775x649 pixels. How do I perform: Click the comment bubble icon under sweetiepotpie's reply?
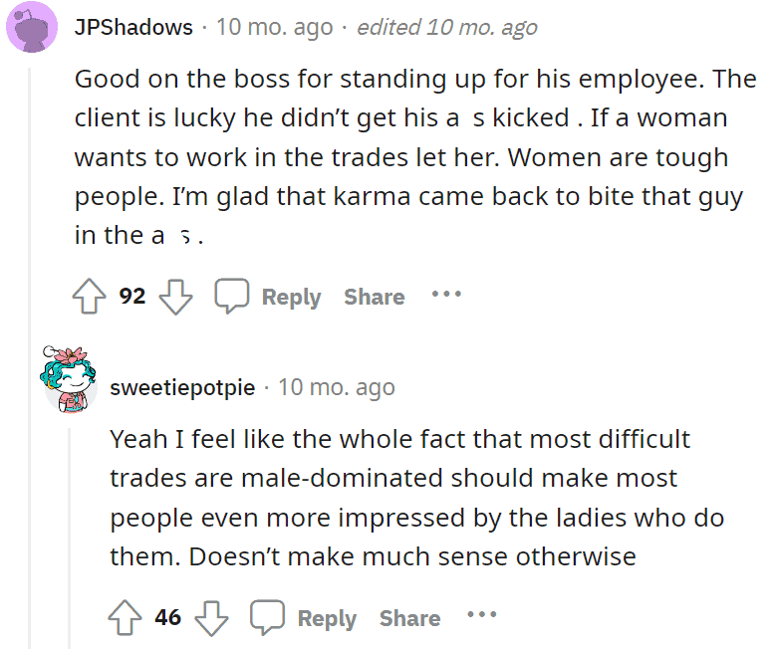point(267,617)
